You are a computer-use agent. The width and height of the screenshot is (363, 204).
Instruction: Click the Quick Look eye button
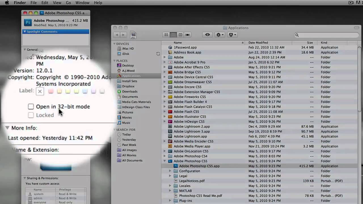click(208, 35)
